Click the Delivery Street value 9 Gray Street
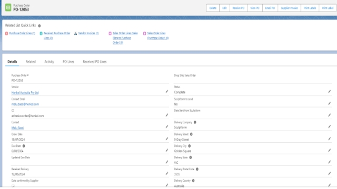Viewport: 337px width, 189px height. coord(182,140)
